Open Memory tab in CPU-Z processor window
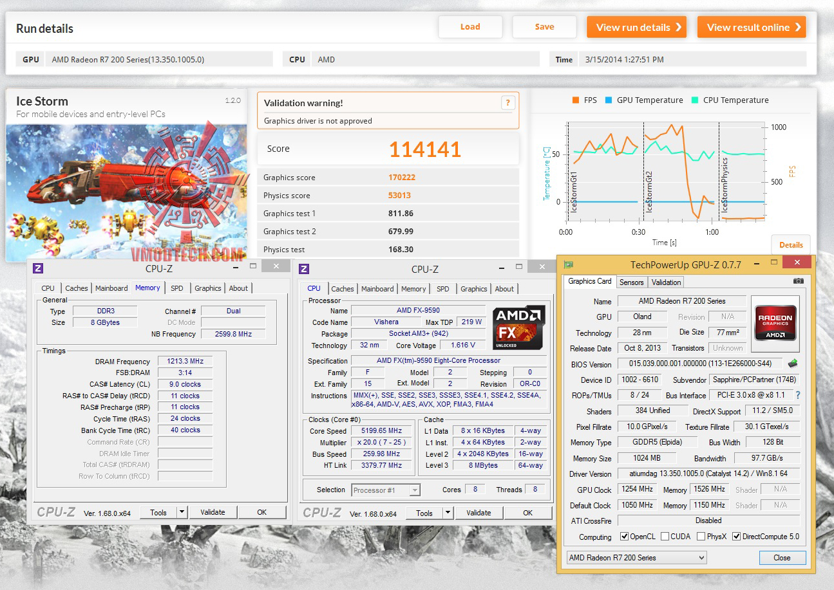This screenshot has width=834, height=590. pos(413,289)
